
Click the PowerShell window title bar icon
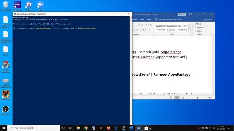click(15, 14)
